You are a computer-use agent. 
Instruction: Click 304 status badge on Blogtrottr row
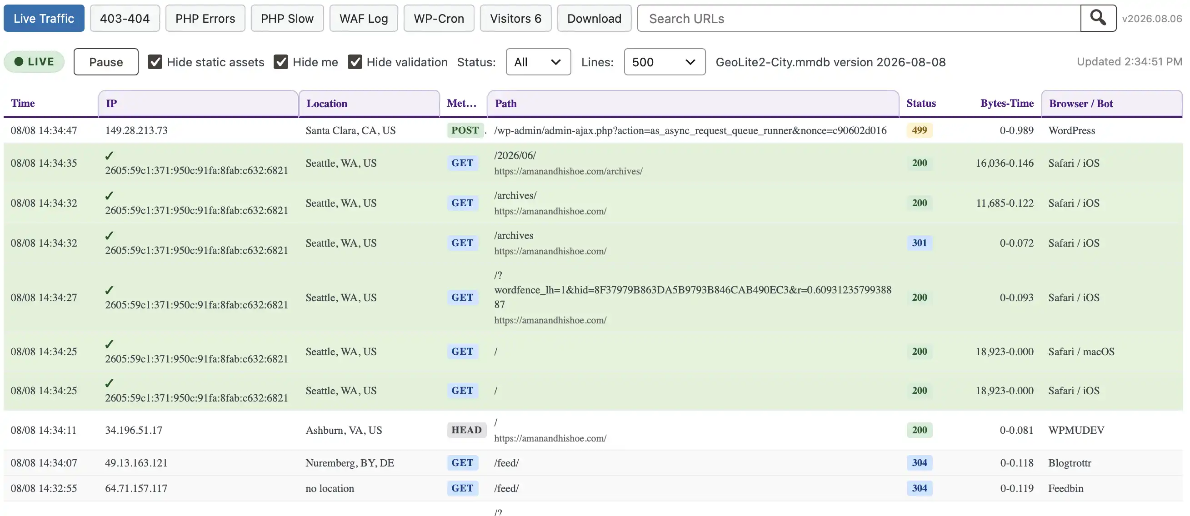click(919, 463)
